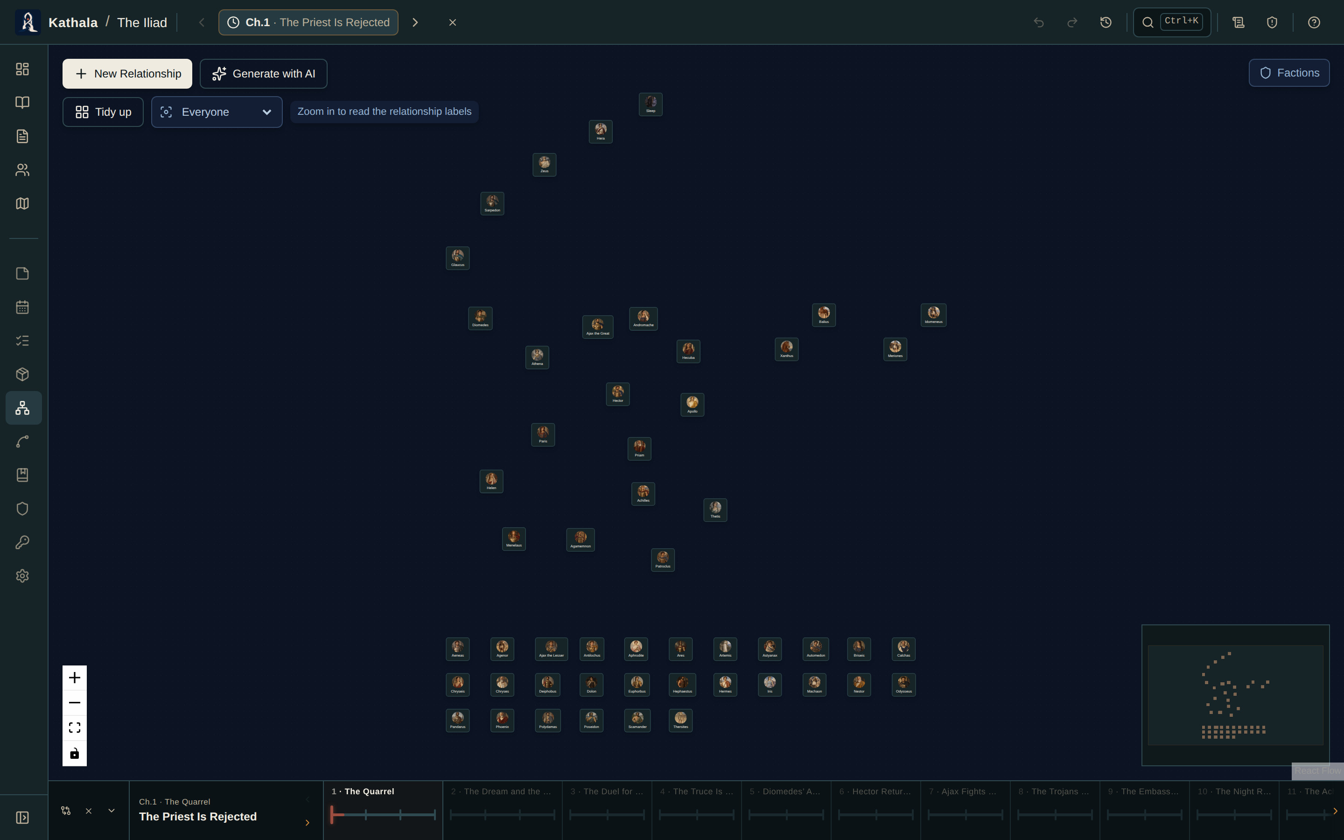Select the relationships network icon in sidebar
The image size is (1344, 840).
click(x=23, y=408)
